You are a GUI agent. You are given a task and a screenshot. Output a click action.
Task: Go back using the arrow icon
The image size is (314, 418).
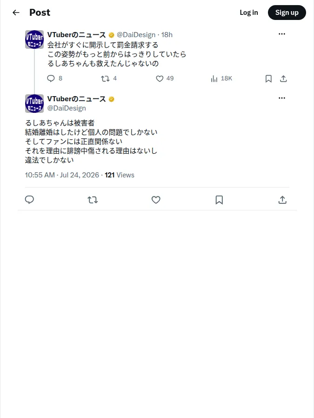16,13
